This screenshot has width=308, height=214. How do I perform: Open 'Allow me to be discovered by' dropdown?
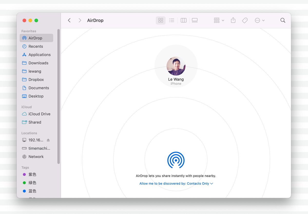coord(176,184)
